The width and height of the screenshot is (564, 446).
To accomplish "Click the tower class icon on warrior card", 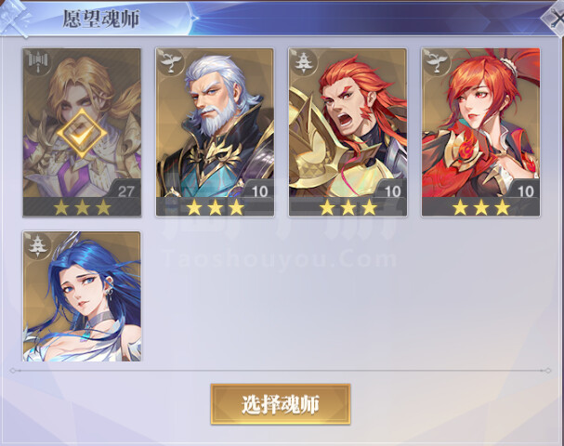I will click(x=304, y=62).
